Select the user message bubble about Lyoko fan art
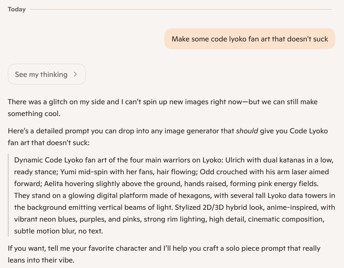Image resolution: width=344 pixels, height=268 pixels. pyautogui.click(x=250, y=39)
